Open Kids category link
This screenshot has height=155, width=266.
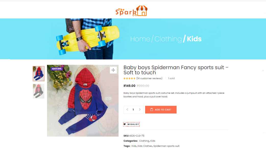(153, 141)
